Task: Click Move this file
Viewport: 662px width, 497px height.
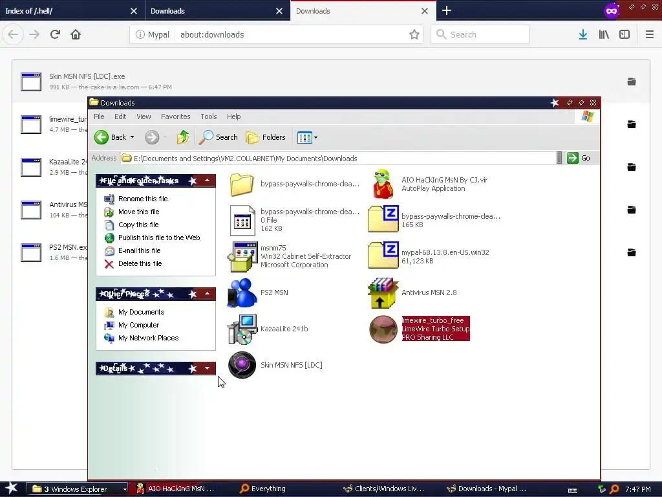Action: (x=138, y=212)
